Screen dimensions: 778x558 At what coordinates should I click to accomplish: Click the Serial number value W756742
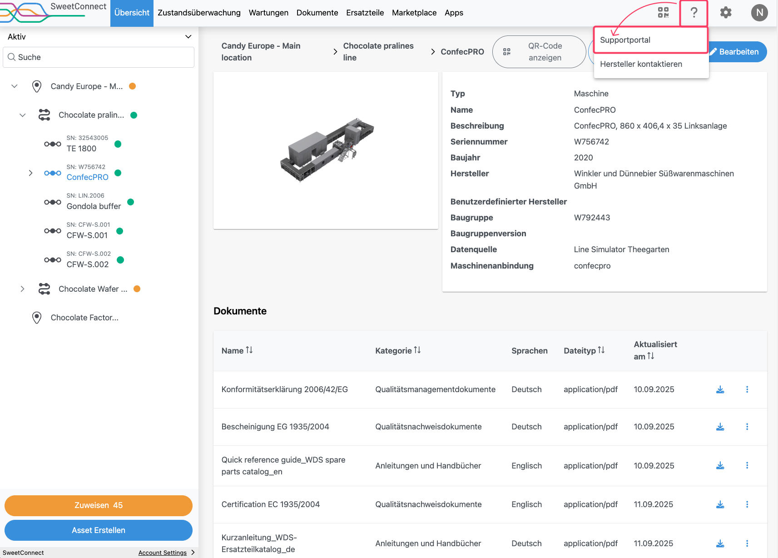pos(591,142)
